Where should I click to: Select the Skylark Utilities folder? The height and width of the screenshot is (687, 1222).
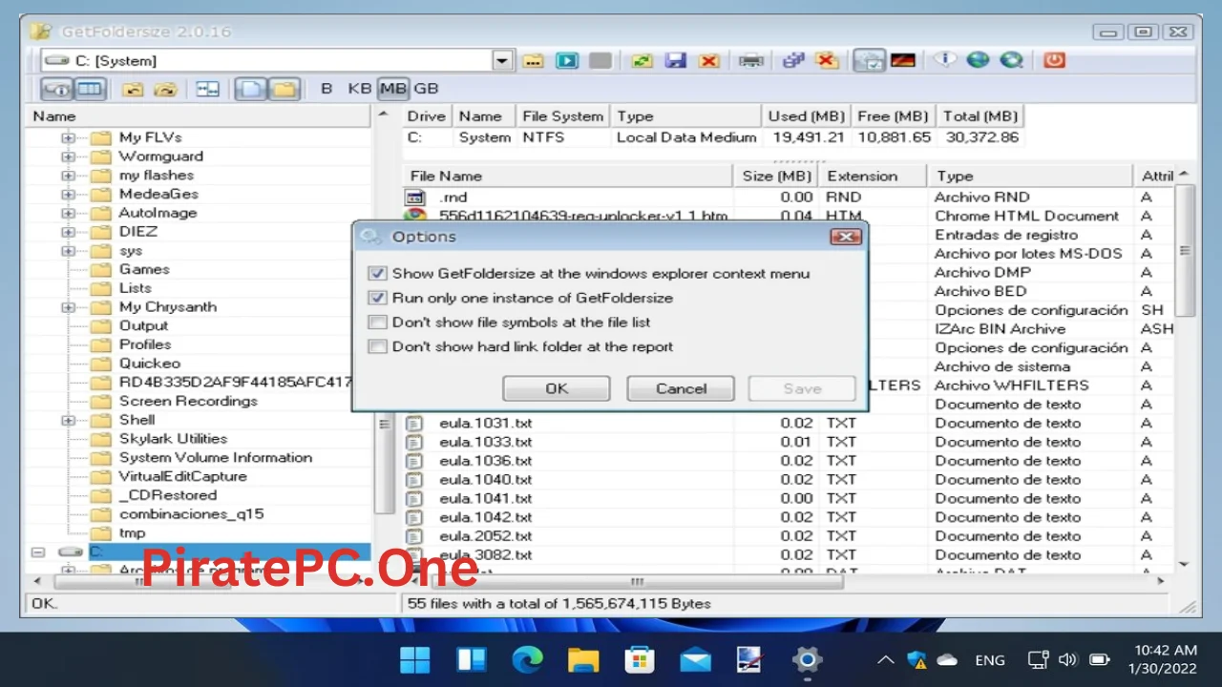click(x=173, y=439)
